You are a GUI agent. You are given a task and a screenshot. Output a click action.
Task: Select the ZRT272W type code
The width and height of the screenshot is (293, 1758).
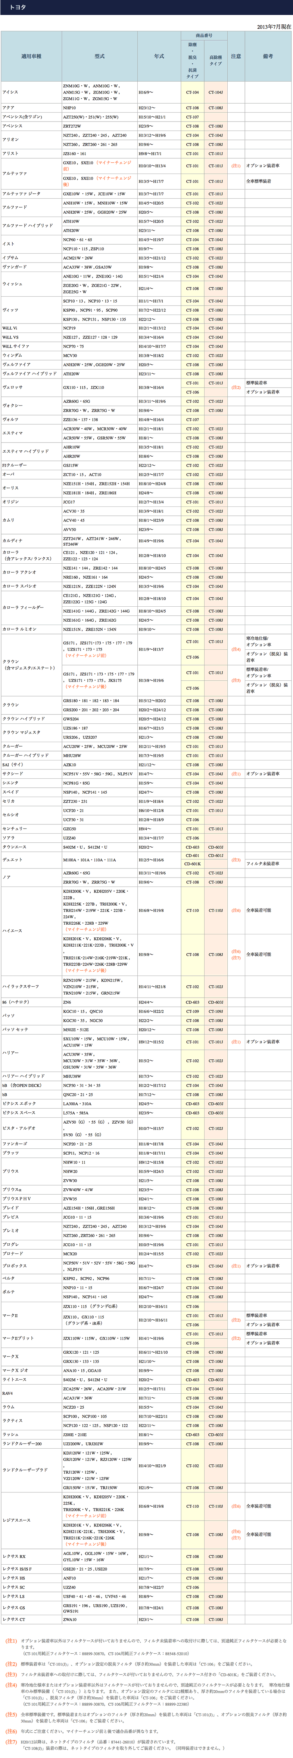pyautogui.click(x=72, y=126)
